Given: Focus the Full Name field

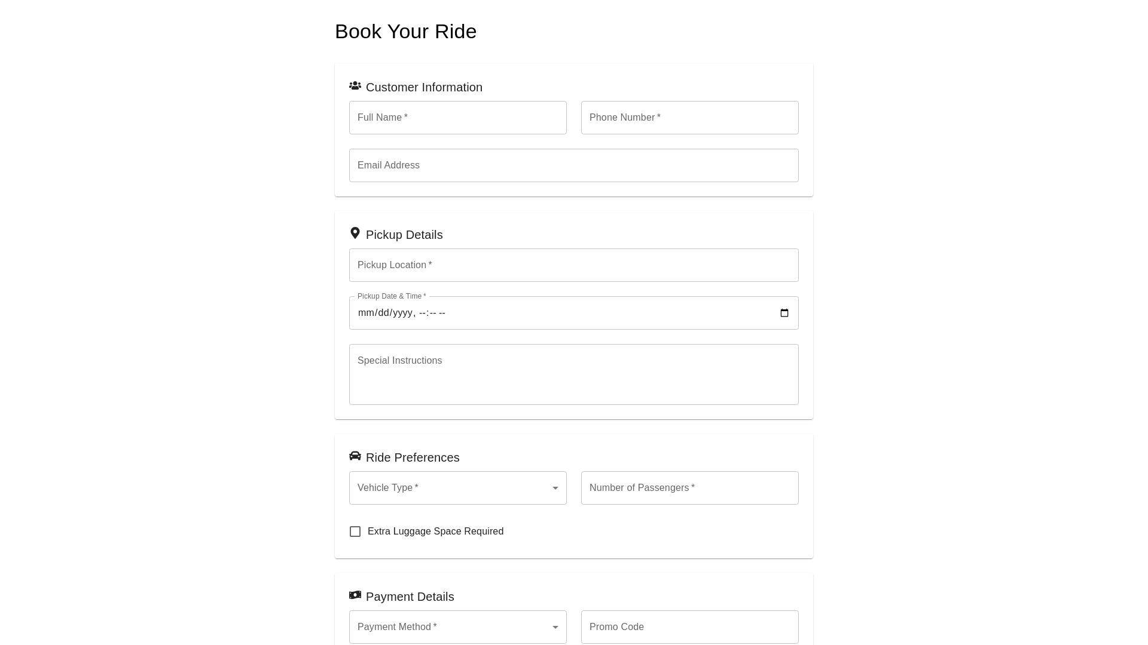Looking at the screenshot, I should pos(458,118).
